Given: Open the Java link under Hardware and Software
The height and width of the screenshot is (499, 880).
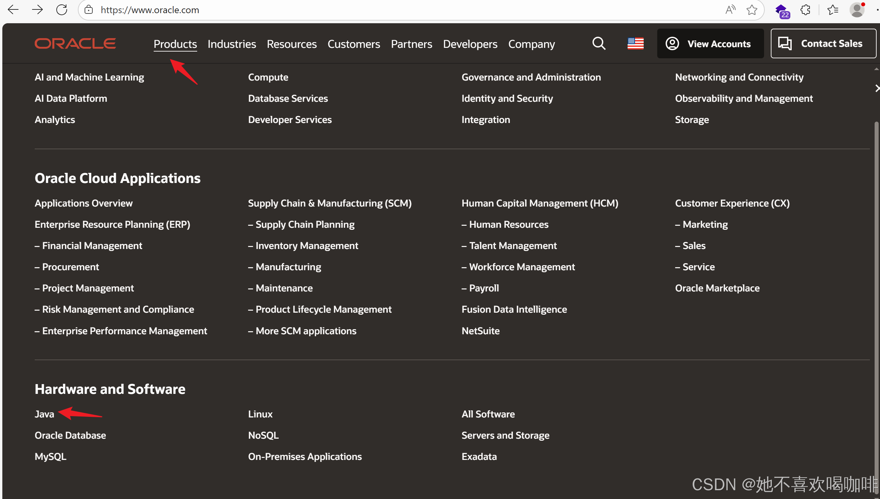Looking at the screenshot, I should pyautogui.click(x=44, y=414).
